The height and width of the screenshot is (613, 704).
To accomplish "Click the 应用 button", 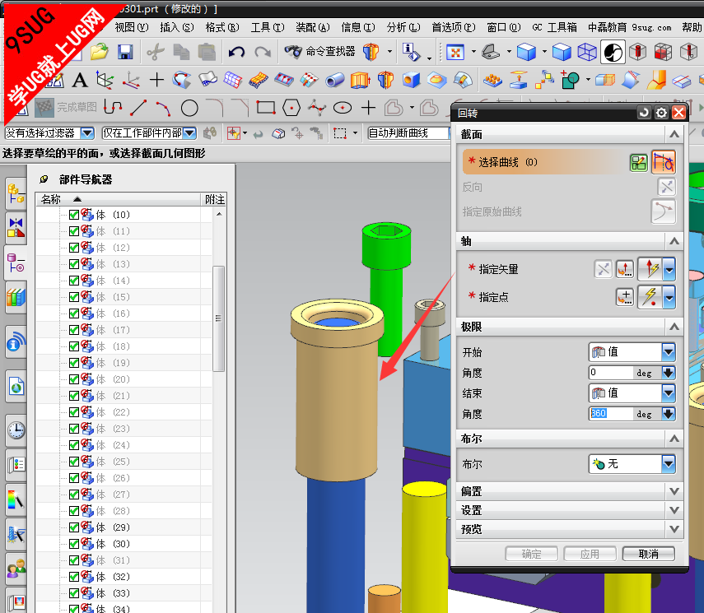I will pos(590,555).
